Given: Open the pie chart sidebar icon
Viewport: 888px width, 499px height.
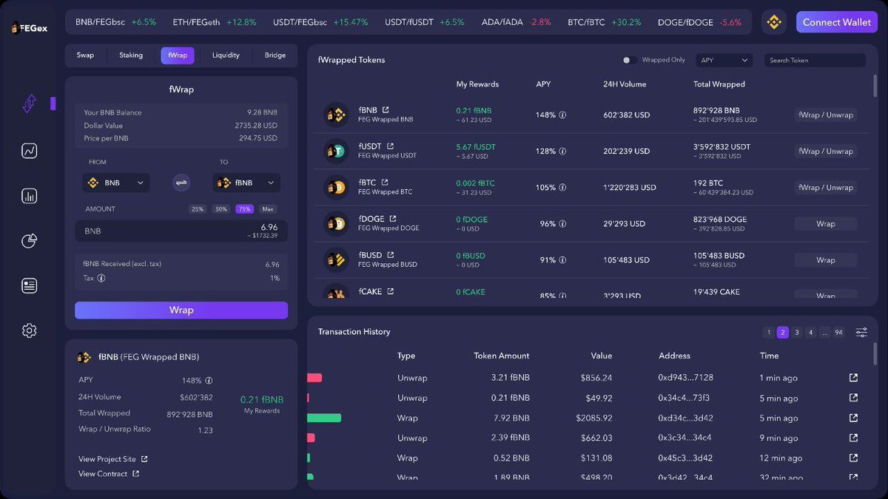Looking at the screenshot, I should pos(30,241).
